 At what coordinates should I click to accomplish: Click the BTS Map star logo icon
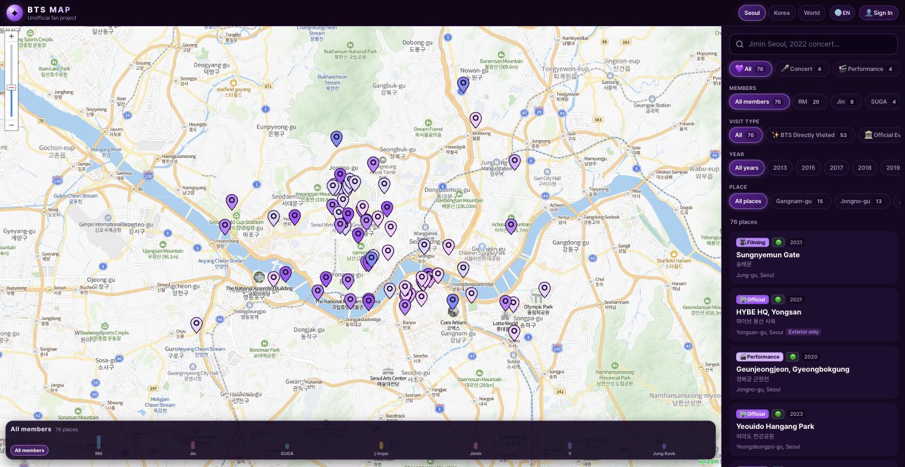click(x=14, y=13)
